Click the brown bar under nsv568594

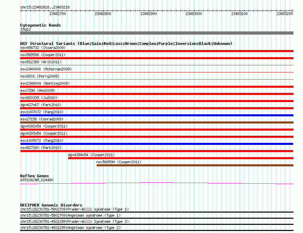click(195, 165)
